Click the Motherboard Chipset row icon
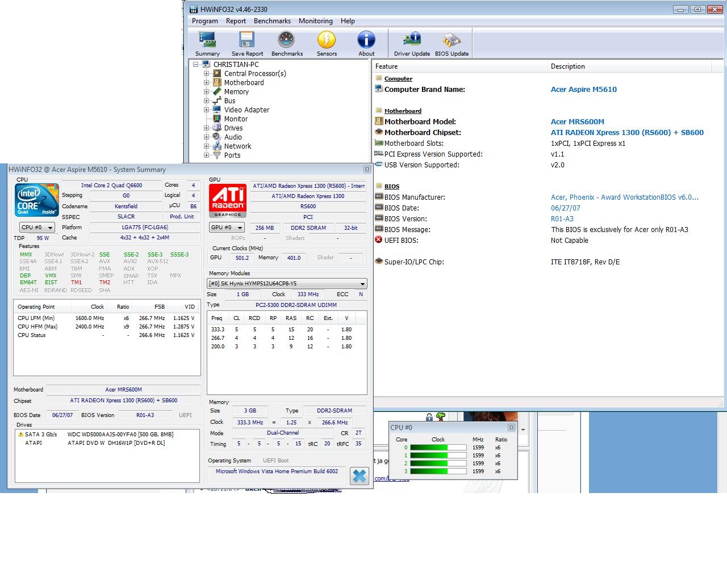 pos(379,132)
